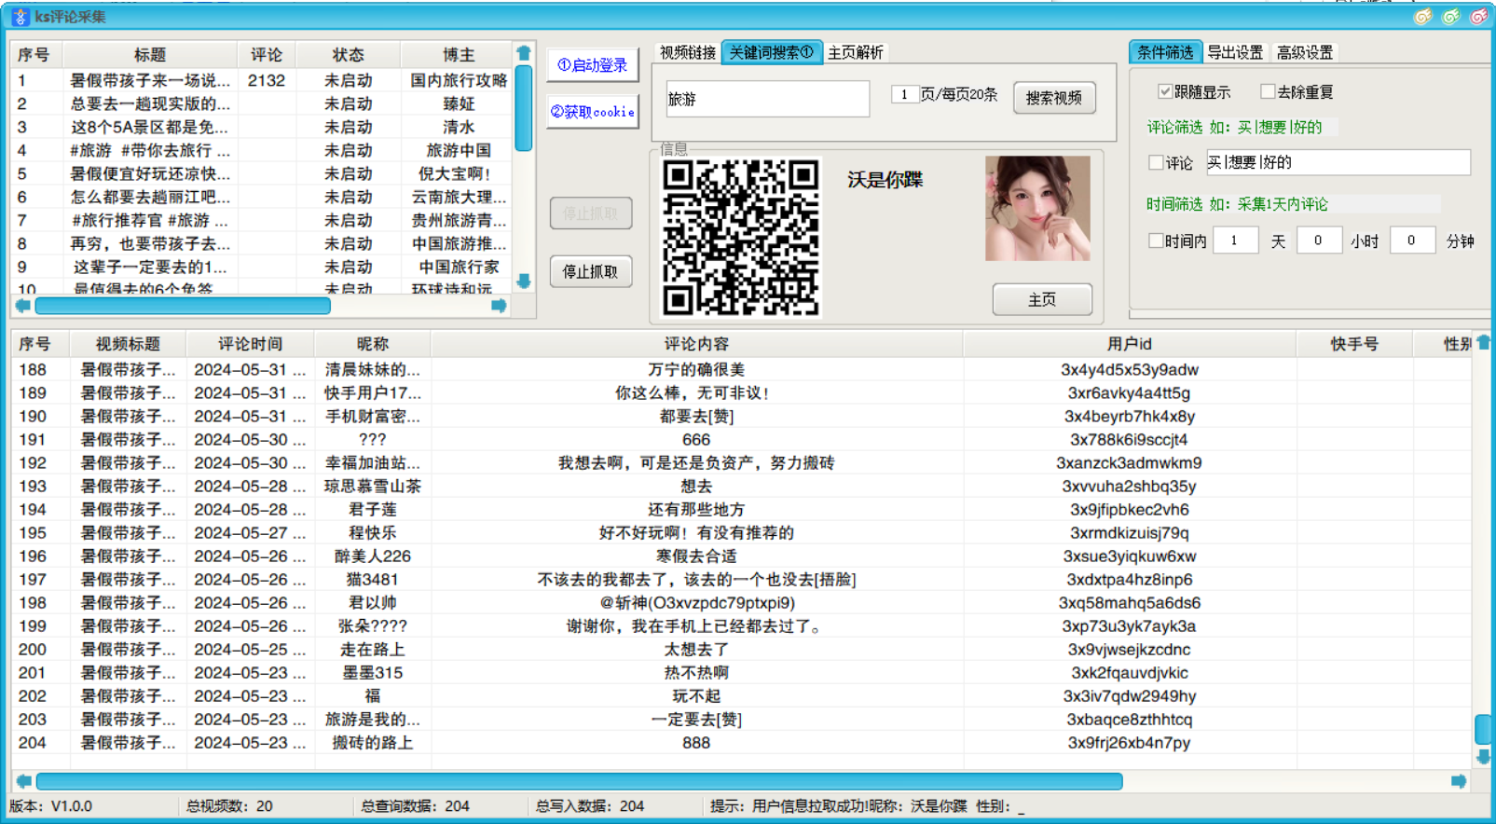This screenshot has width=1496, height=824.
Task: Click the 小时 hours input field
Action: (1318, 240)
